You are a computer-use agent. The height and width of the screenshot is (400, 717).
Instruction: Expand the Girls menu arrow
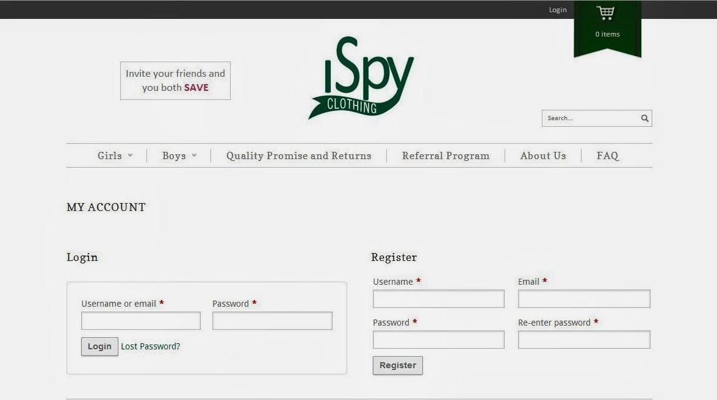pyautogui.click(x=131, y=155)
